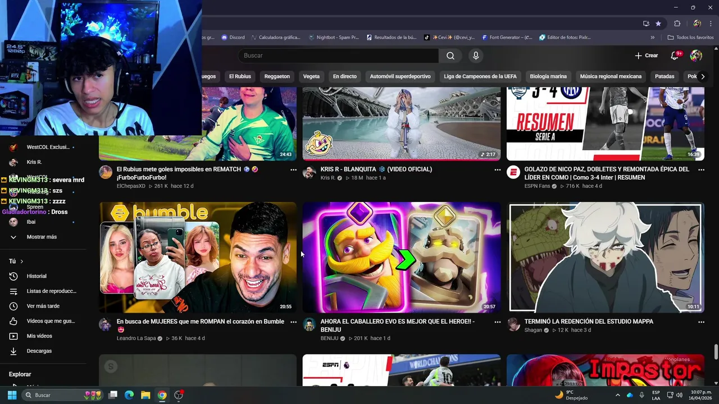Open Editor de fotos Pixlr bookmark
The width and height of the screenshot is (719, 404).
click(565, 38)
